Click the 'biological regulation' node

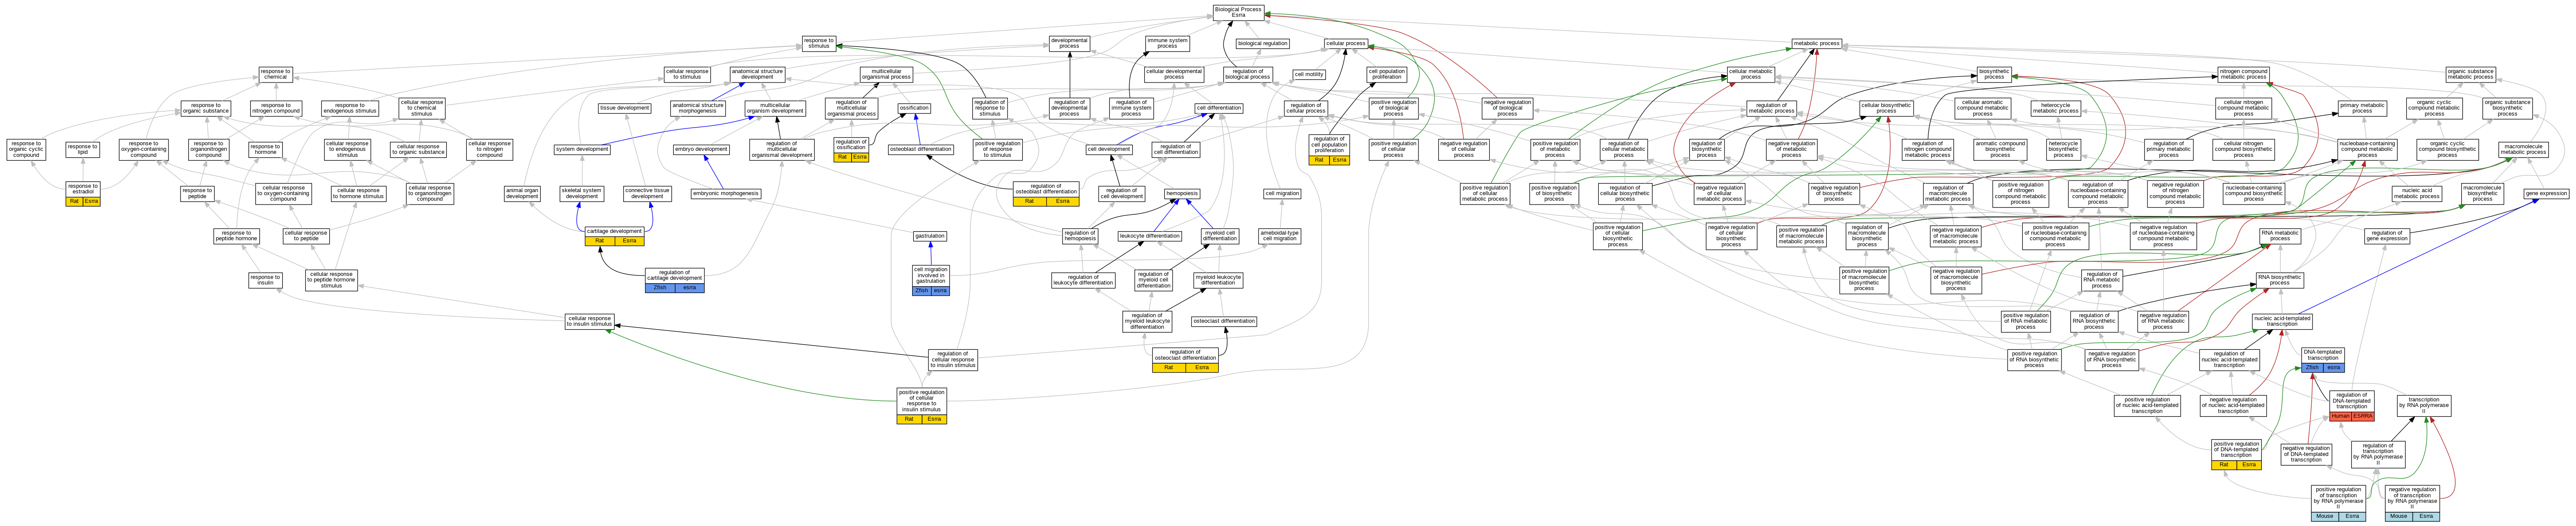pyautogui.click(x=1263, y=43)
